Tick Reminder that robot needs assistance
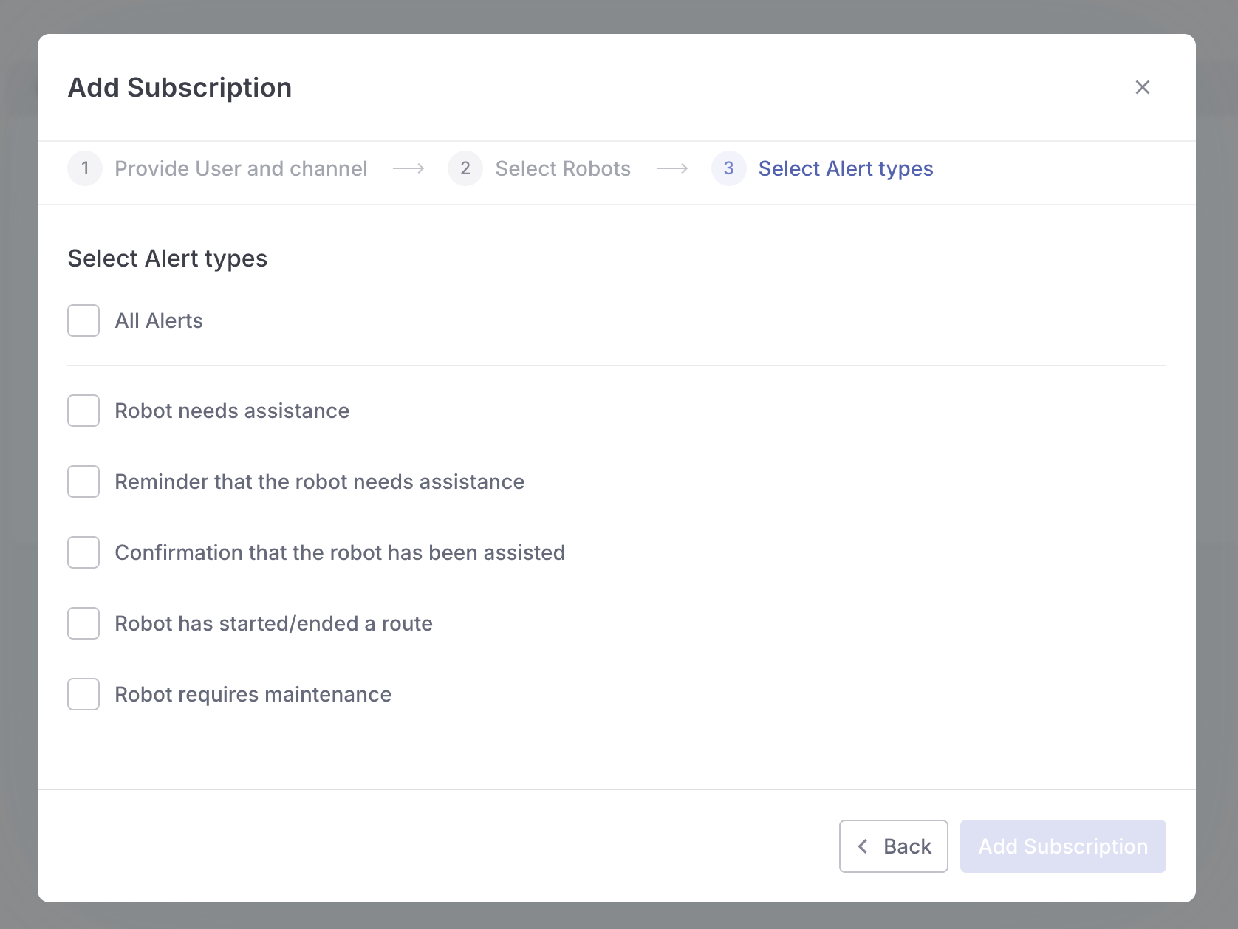The width and height of the screenshot is (1238, 929). point(83,481)
